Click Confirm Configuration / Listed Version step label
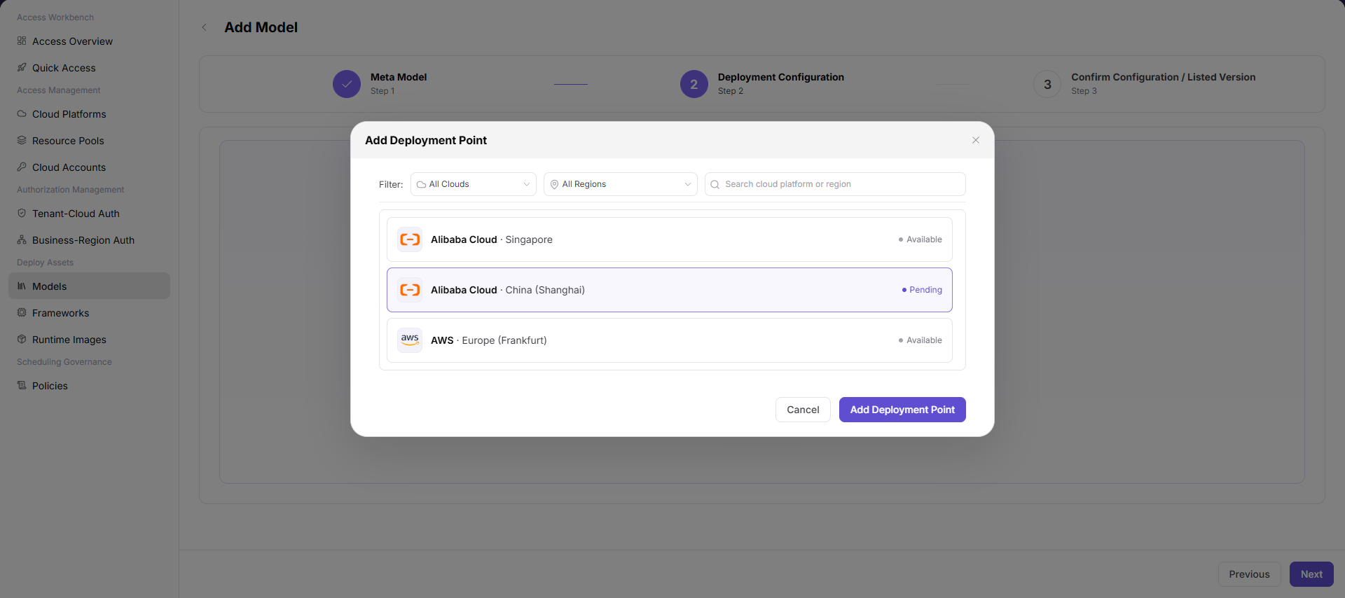Image resolution: width=1345 pixels, height=598 pixels. [x=1164, y=77]
